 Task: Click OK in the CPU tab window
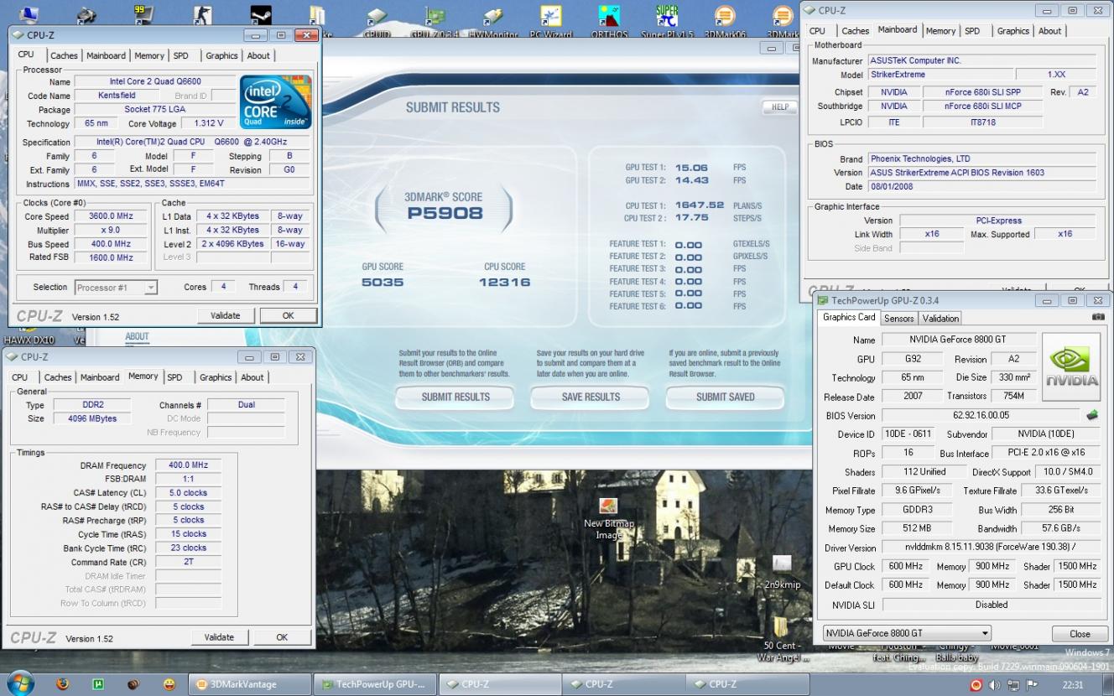point(288,315)
